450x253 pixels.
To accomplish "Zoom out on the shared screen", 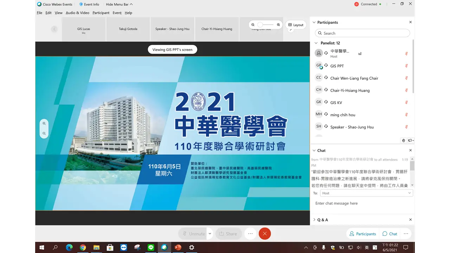I will pos(44,134).
